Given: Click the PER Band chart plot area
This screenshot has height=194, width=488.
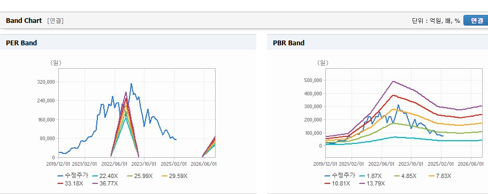Looking at the screenshot, I should [x=137, y=113].
